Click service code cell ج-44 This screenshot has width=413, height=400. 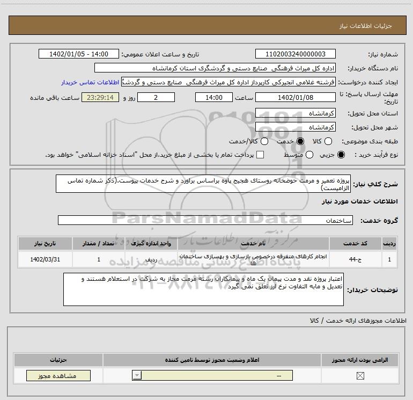click(355, 259)
